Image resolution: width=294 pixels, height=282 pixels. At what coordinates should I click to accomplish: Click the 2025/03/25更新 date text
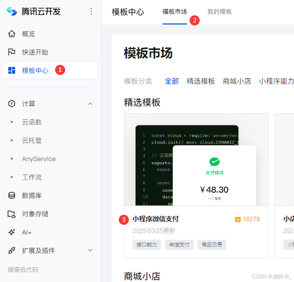pyautogui.click(x=154, y=231)
